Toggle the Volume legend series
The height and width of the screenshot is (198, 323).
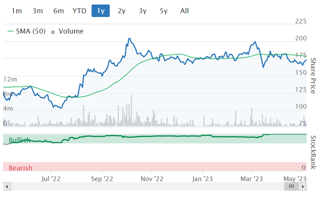(x=67, y=31)
